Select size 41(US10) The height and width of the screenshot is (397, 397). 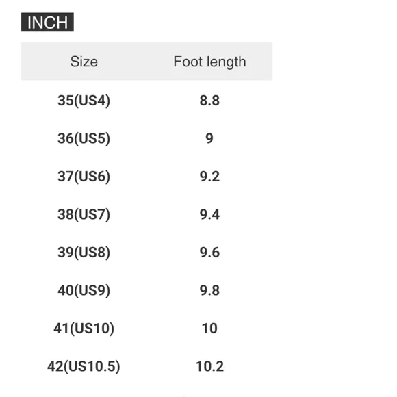click(x=84, y=329)
